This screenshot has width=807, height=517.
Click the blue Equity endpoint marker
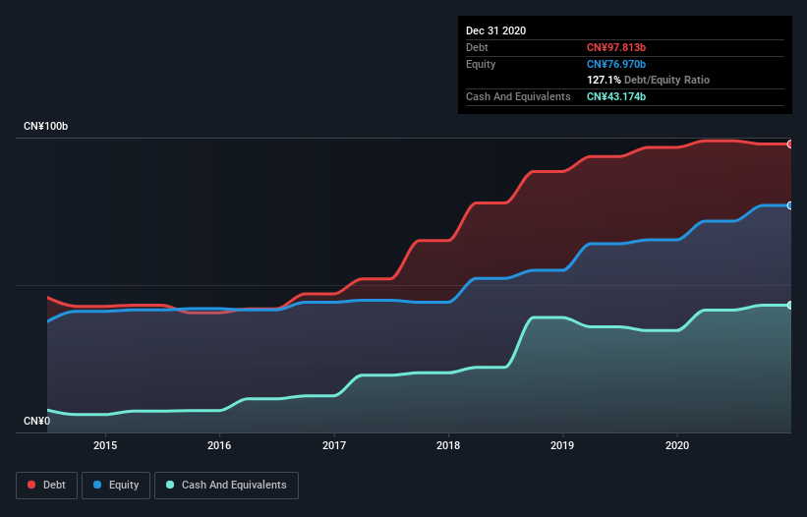pos(790,205)
